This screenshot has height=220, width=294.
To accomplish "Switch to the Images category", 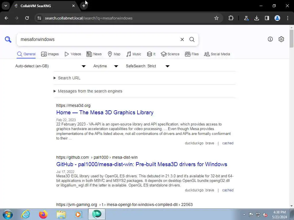I will [x=50, y=54].
